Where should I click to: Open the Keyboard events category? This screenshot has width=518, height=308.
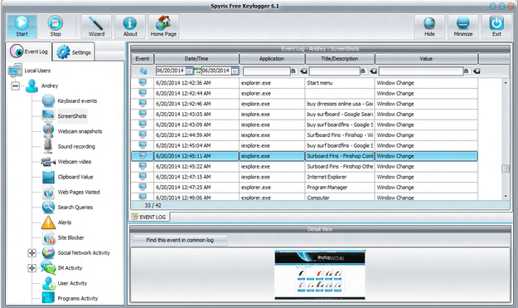coord(77,101)
